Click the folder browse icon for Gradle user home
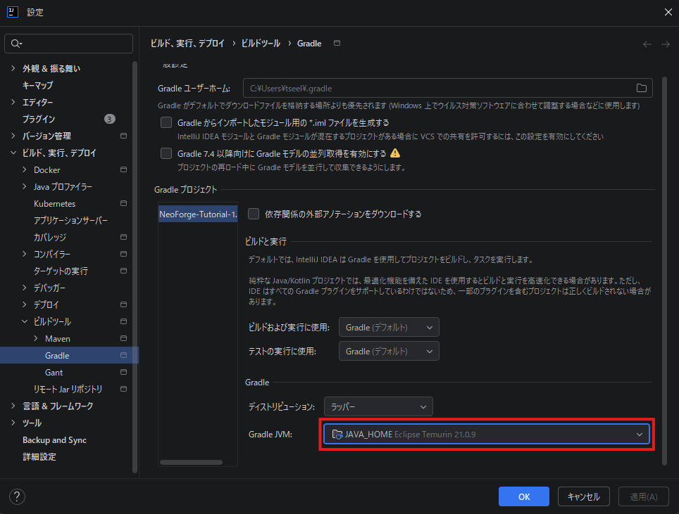Screen dimensions: 679x514 [641, 89]
